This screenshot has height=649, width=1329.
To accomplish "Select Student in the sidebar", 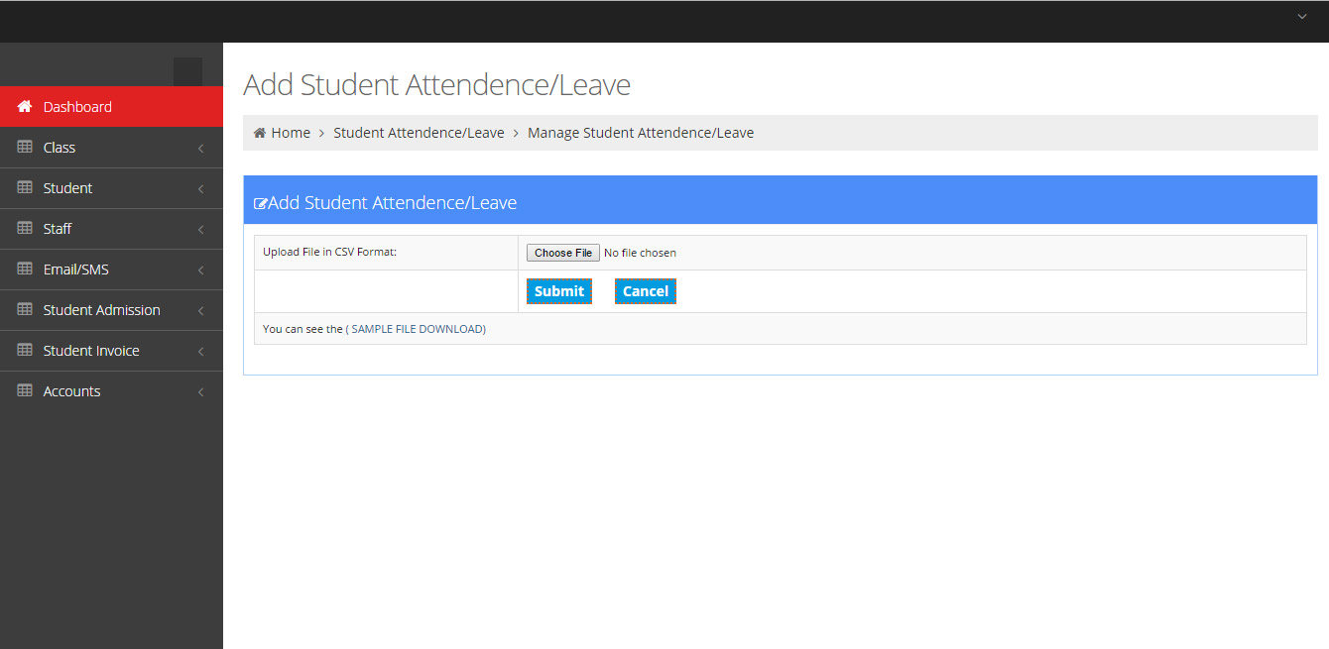I will tap(111, 187).
